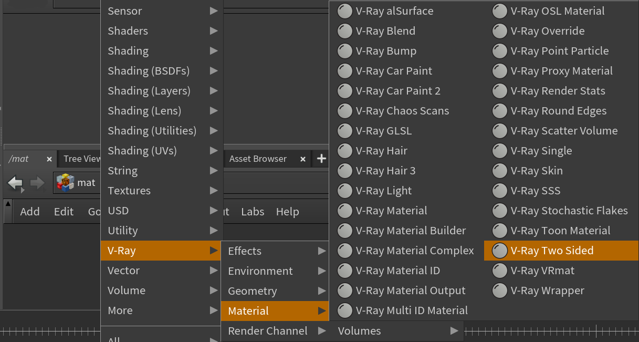Click the V-Ray Wrapper sphere icon
This screenshot has width=639, height=342.
click(x=499, y=291)
